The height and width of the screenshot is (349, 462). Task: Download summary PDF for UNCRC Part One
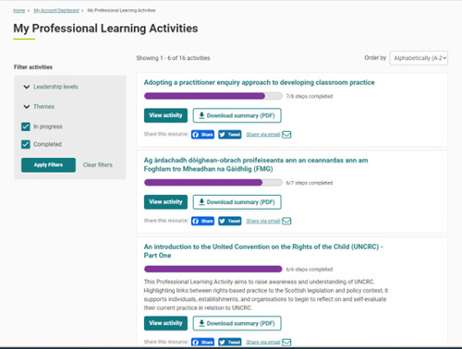click(x=237, y=323)
